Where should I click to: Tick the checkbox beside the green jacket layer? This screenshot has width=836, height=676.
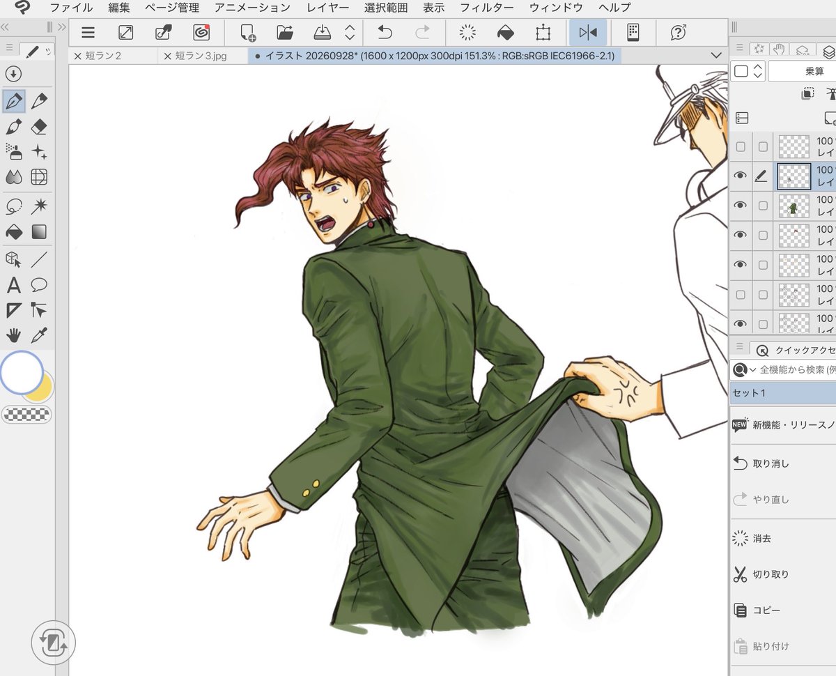pos(763,206)
